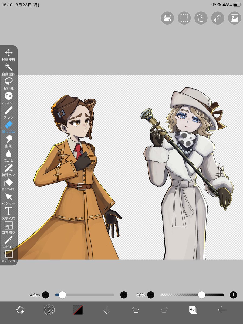
Task: Tap the 66% opacity value
Action: click(x=141, y=295)
